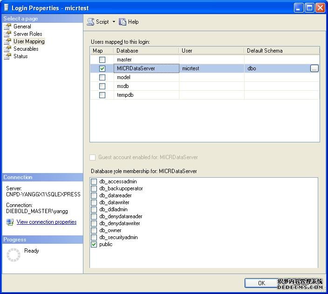Select the Server Roles page icon
Viewport: 328px width, 294px height.
pos(7,34)
